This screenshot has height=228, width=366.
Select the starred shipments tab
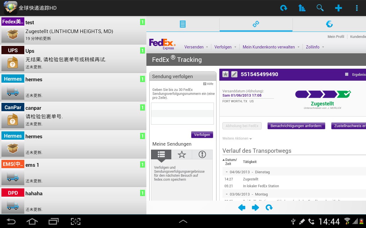tap(182, 154)
